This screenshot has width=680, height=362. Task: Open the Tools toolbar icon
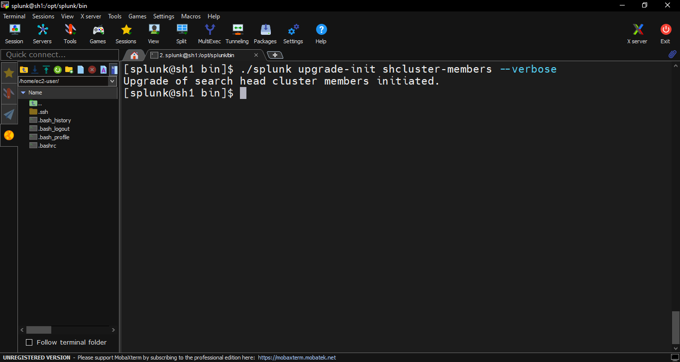70,34
